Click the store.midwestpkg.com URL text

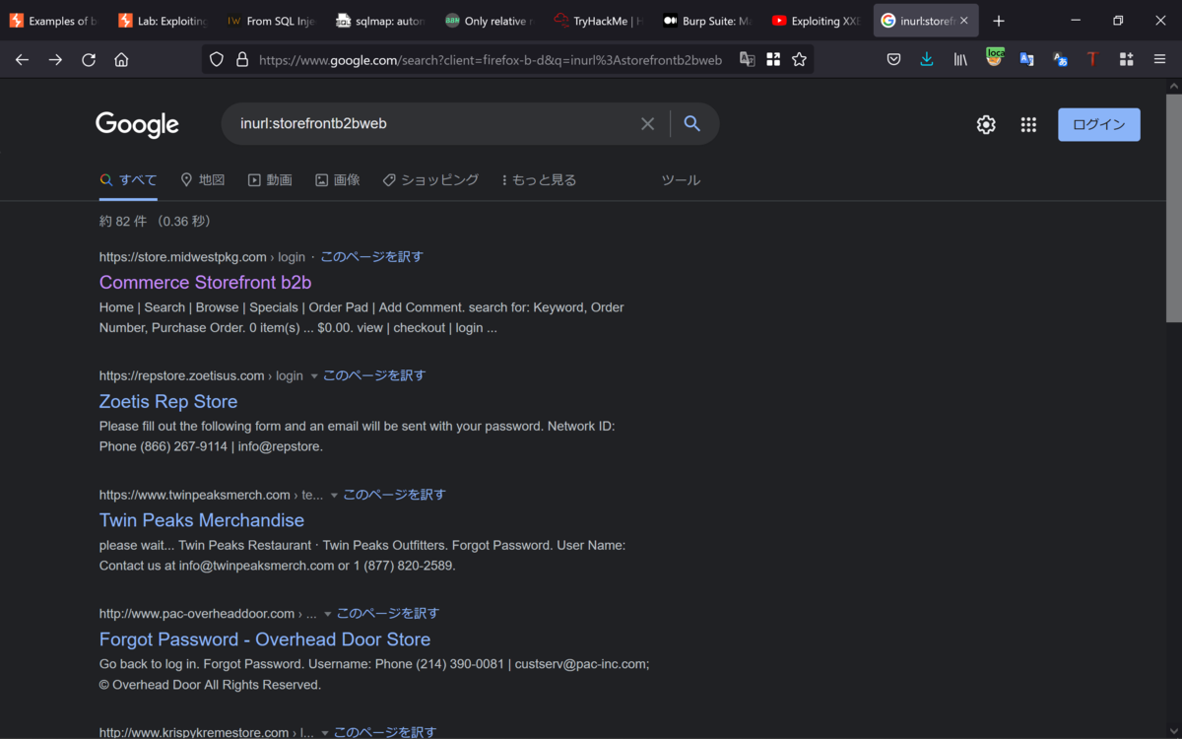pos(183,257)
